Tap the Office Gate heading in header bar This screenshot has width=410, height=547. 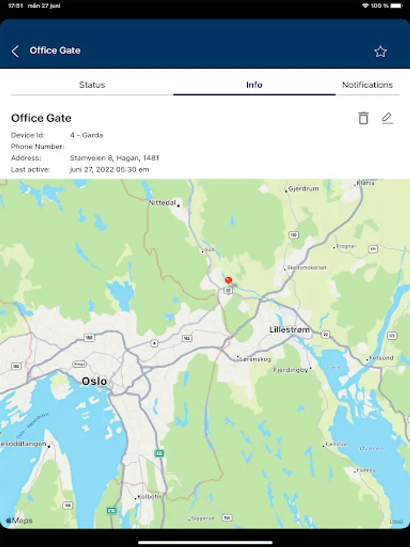pyautogui.click(x=55, y=50)
